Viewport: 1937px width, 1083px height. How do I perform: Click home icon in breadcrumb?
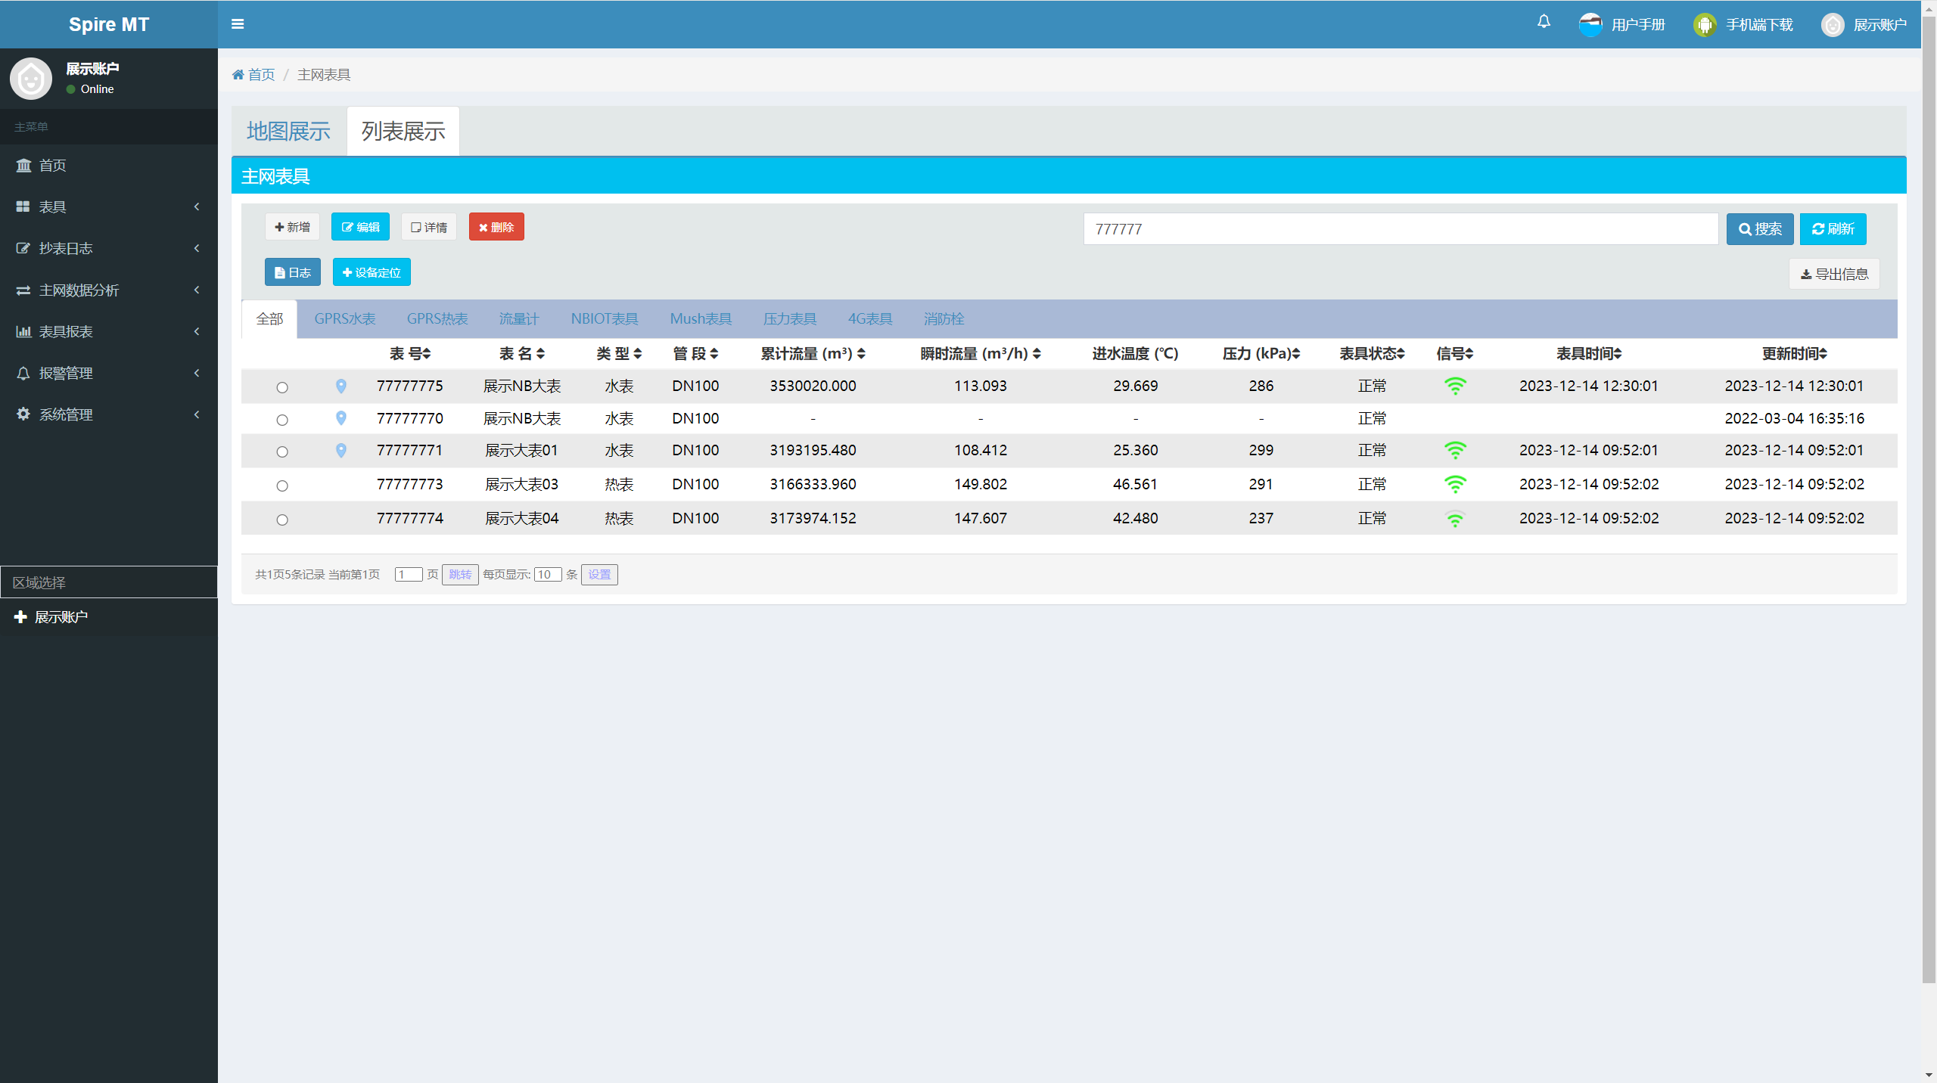click(238, 75)
